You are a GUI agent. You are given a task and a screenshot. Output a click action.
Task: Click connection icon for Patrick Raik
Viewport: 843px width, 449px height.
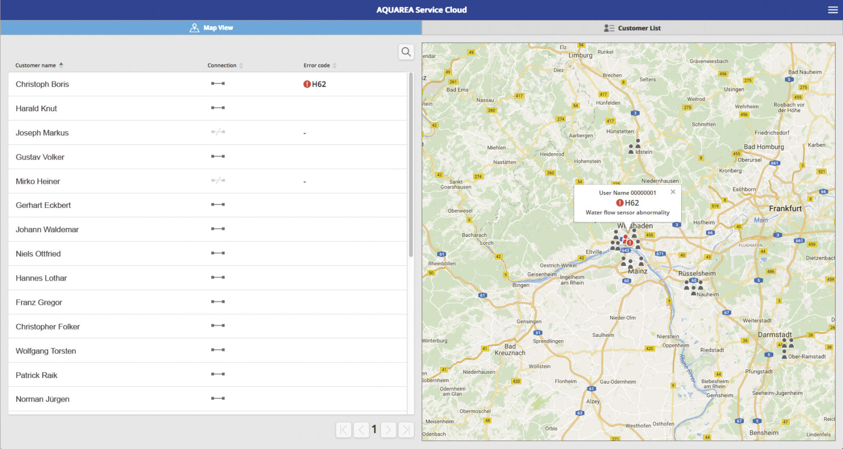coord(218,374)
